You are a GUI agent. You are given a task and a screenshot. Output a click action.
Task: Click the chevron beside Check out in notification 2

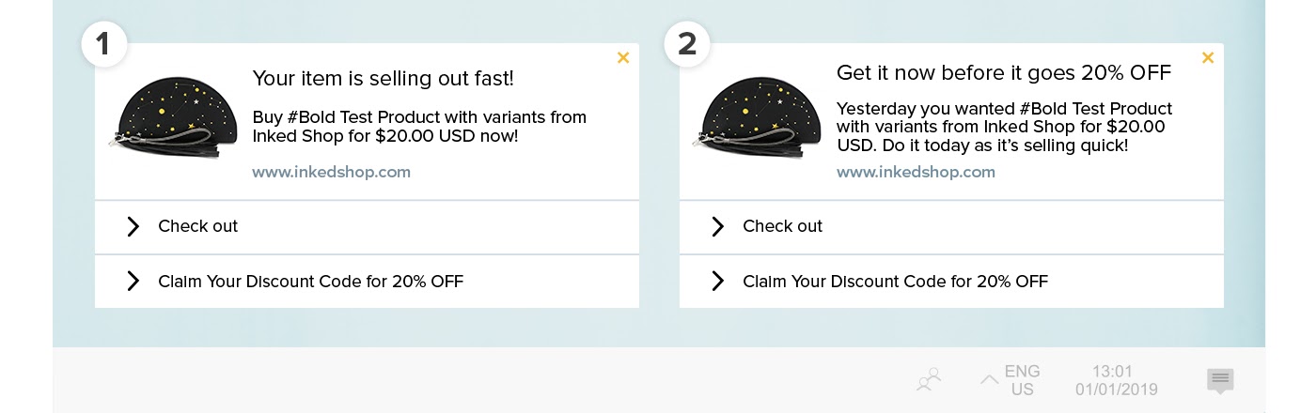pyautogui.click(x=717, y=226)
